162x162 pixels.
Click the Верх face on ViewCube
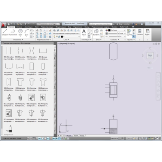click(x=150, y=55)
